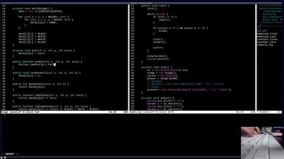Open GameLoop.class in the Netrw directory listing
The height and width of the screenshot is (159, 284).
(x=267, y=34)
